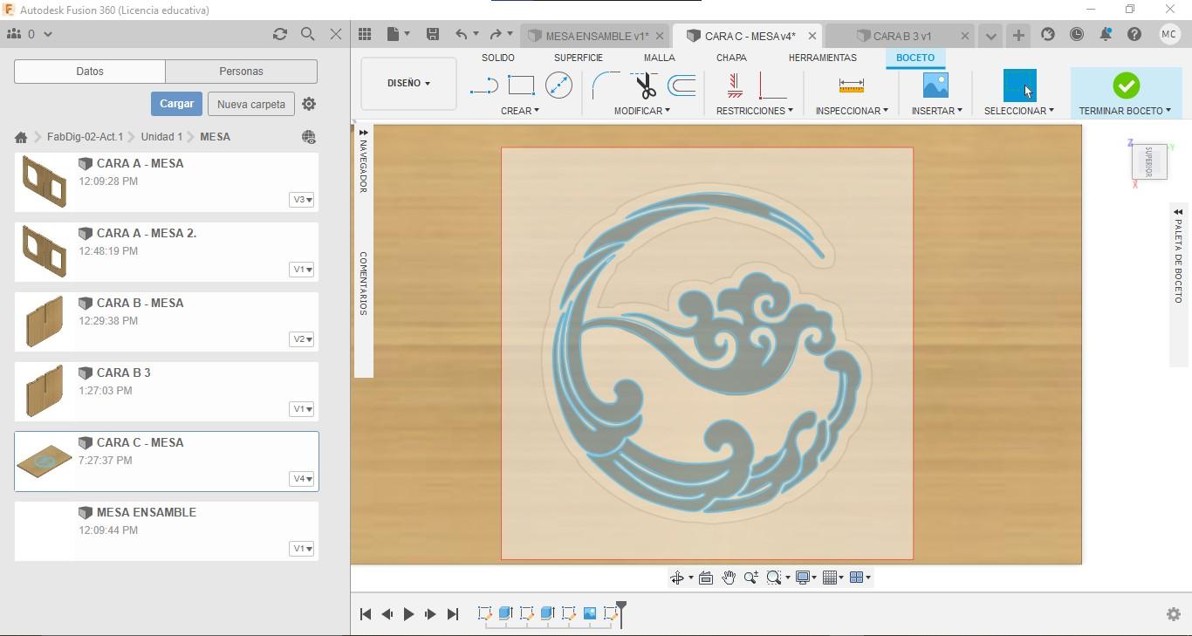
Task: Open the web globe icon
Action: 308,137
